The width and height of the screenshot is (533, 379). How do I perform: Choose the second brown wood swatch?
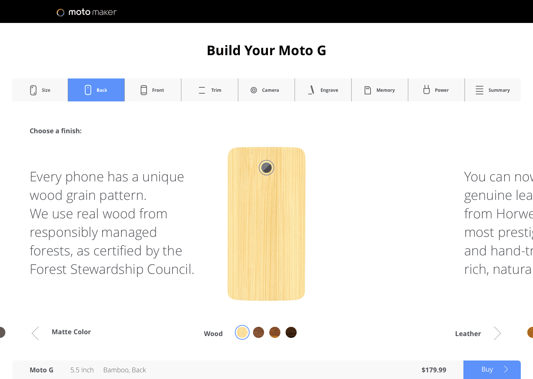tap(258, 332)
